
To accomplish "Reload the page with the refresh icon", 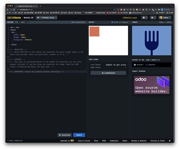I will (x=14, y=9).
